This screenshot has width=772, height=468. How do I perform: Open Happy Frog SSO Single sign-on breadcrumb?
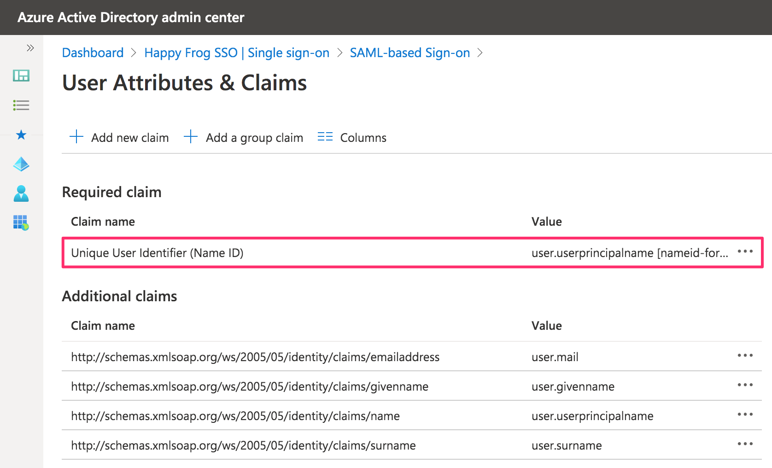tap(237, 53)
